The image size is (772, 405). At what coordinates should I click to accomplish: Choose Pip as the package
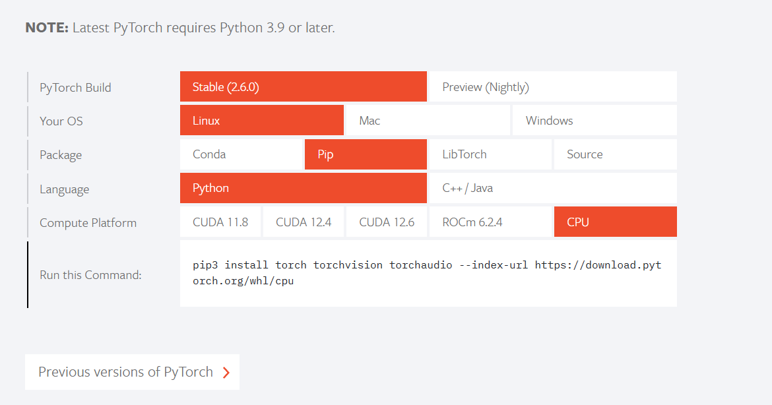point(366,154)
